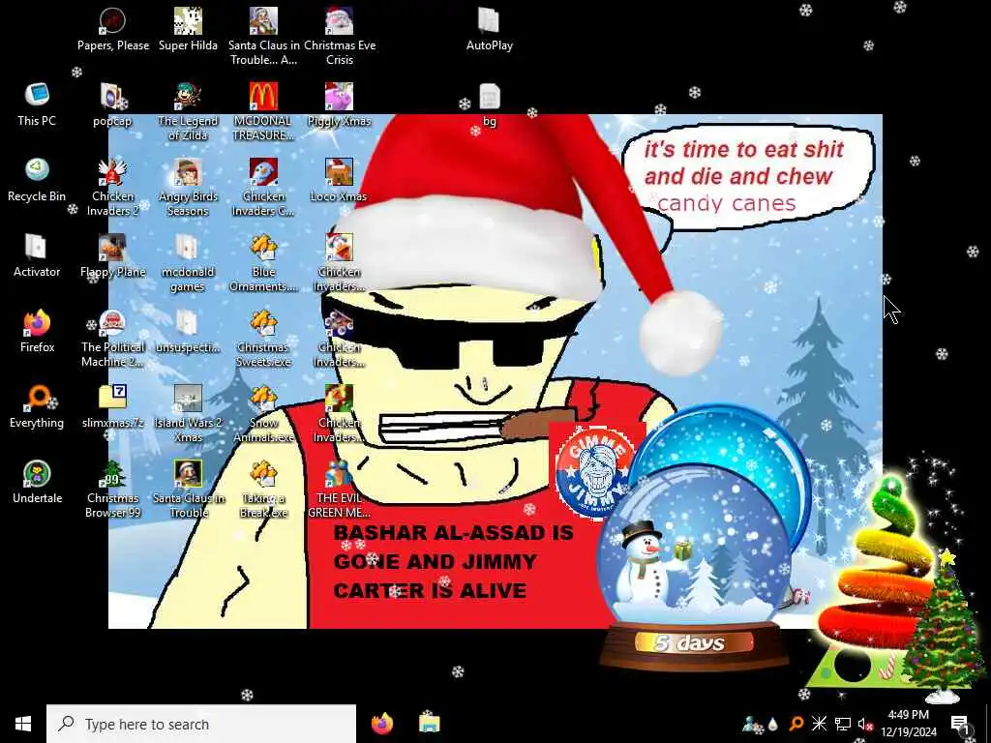The width and height of the screenshot is (991, 743).
Task: Open the clock showing 4:49 PM
Action: coord(908,724)
